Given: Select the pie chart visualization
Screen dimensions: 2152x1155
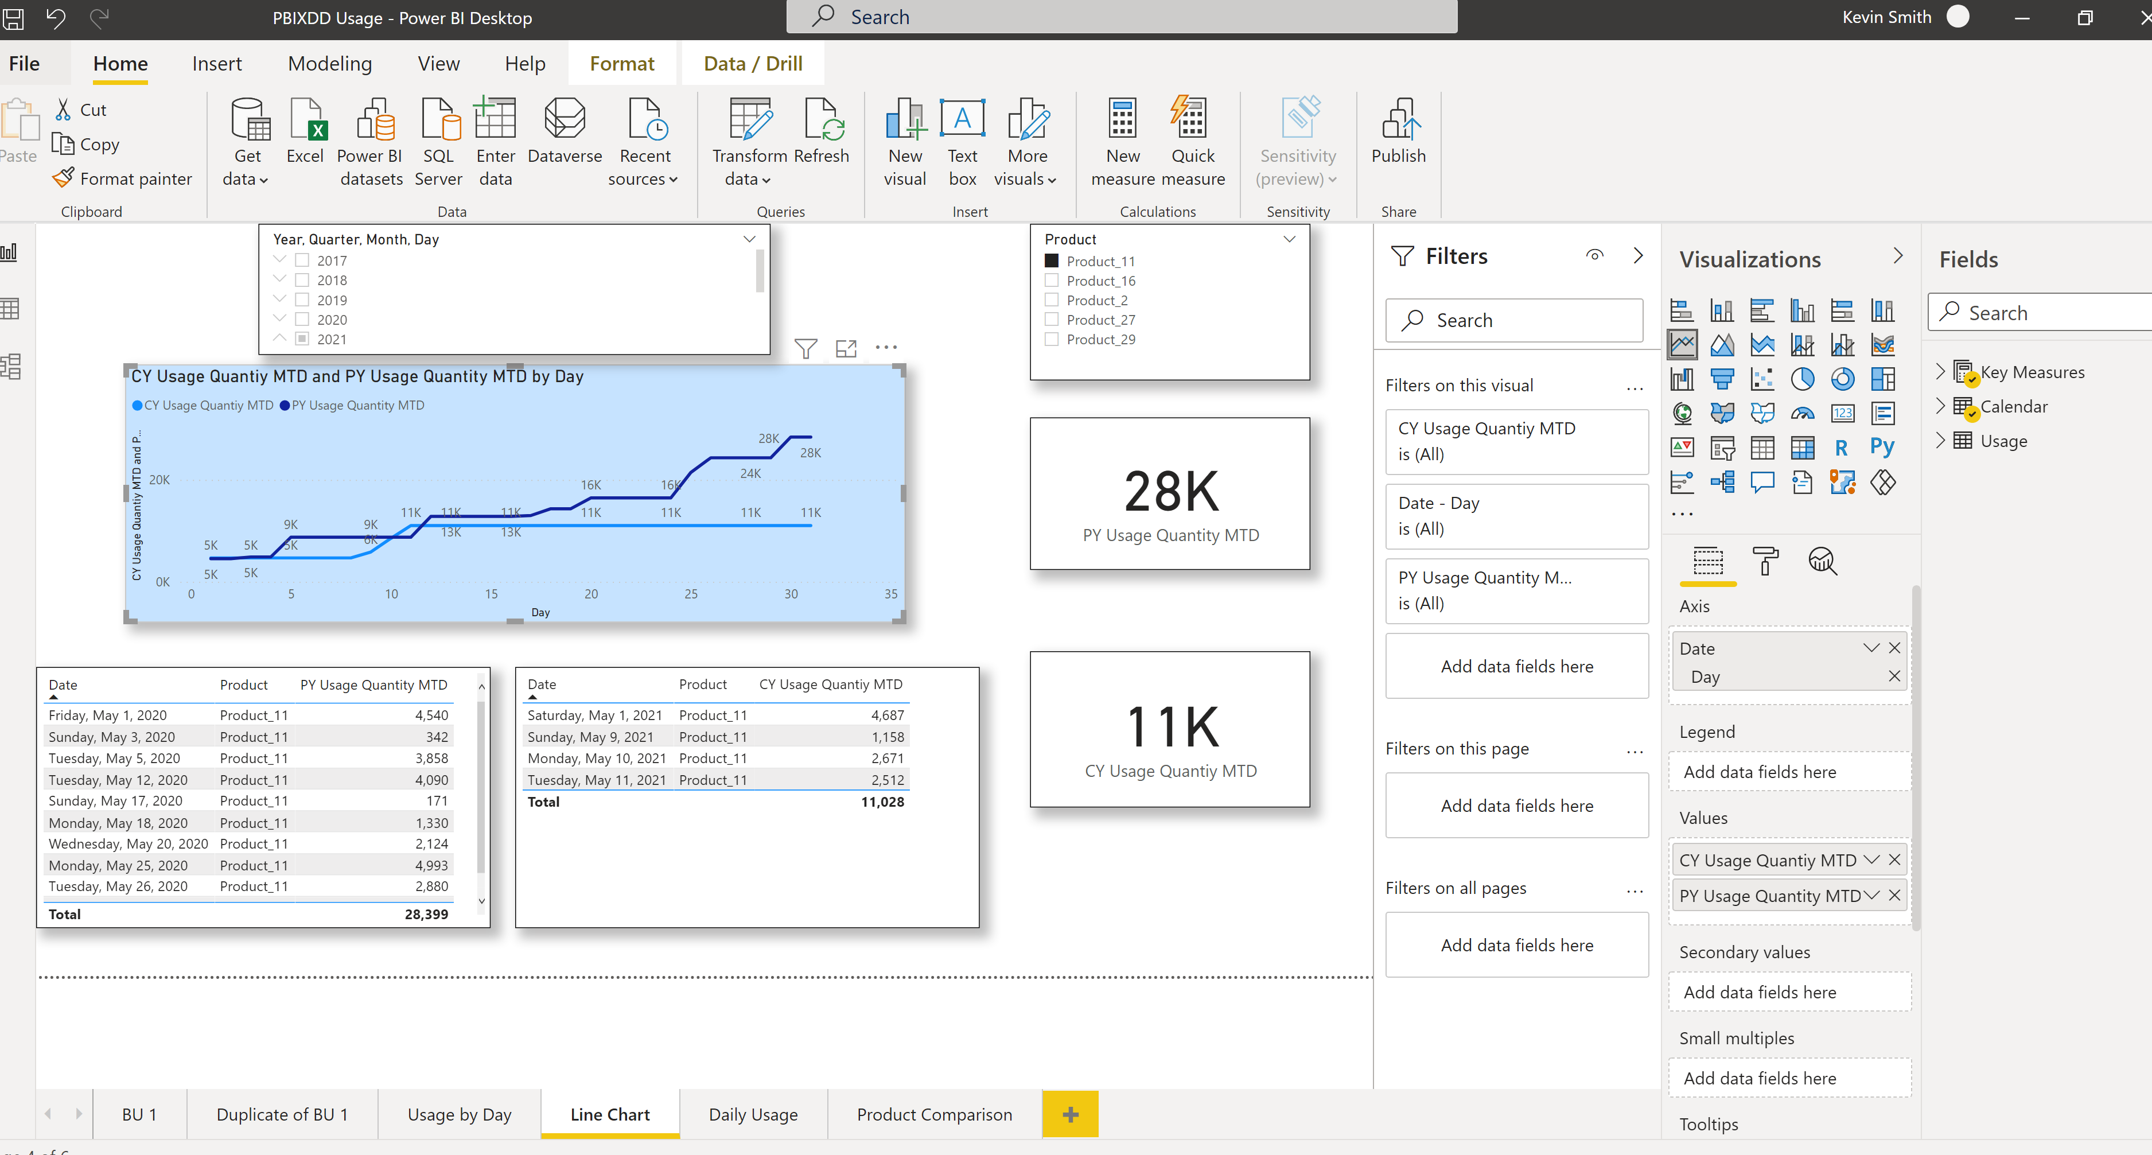Looking at the screenshot, I should [1802, 379].
